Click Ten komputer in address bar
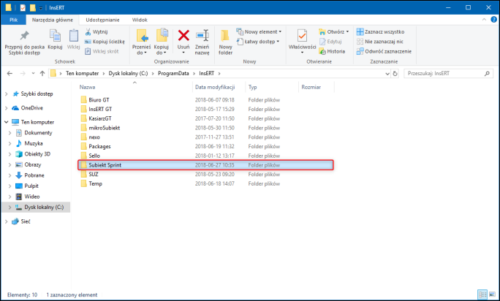This screenshot has width=500, height=301. [83, 73]
